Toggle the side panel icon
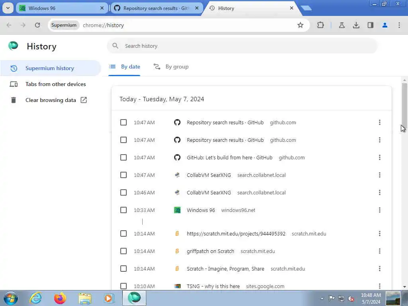408x306 pixels. point(371,25)
